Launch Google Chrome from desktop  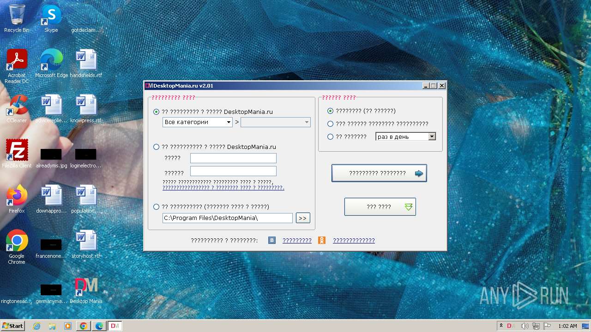(x=17, y=248)
